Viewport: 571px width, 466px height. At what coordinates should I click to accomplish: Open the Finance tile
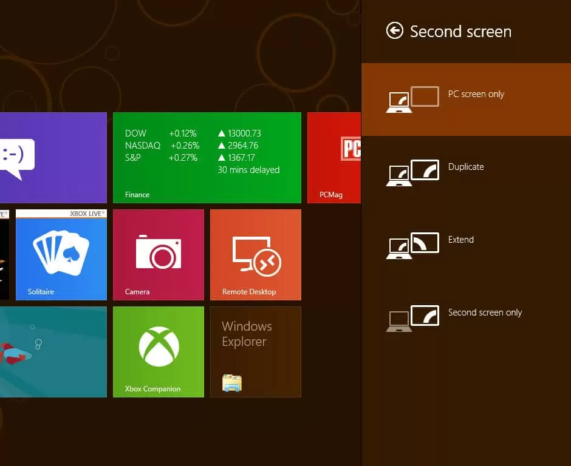pyautogui.click(x=207, y=158)
